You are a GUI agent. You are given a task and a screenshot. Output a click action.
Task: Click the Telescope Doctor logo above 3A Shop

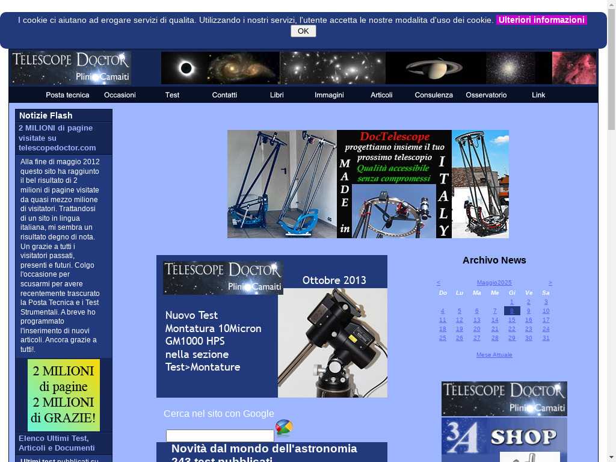pyautogui.click(x=505, y=399)
